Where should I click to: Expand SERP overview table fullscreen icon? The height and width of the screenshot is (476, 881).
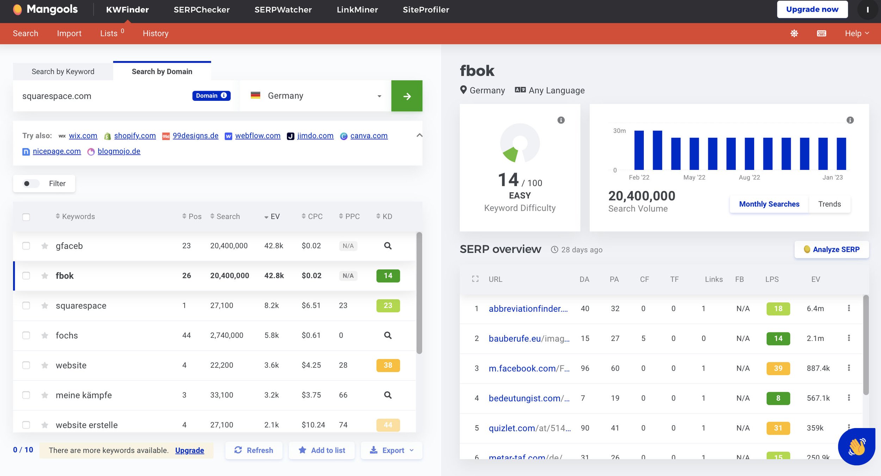coord(475,279)
